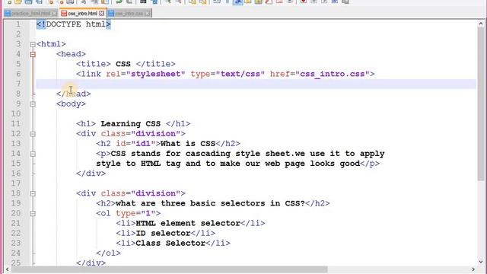This screenshot has height=274, width=487.
Task: Click the green Undo arrow in toolbar
Action: coord(119,2)
